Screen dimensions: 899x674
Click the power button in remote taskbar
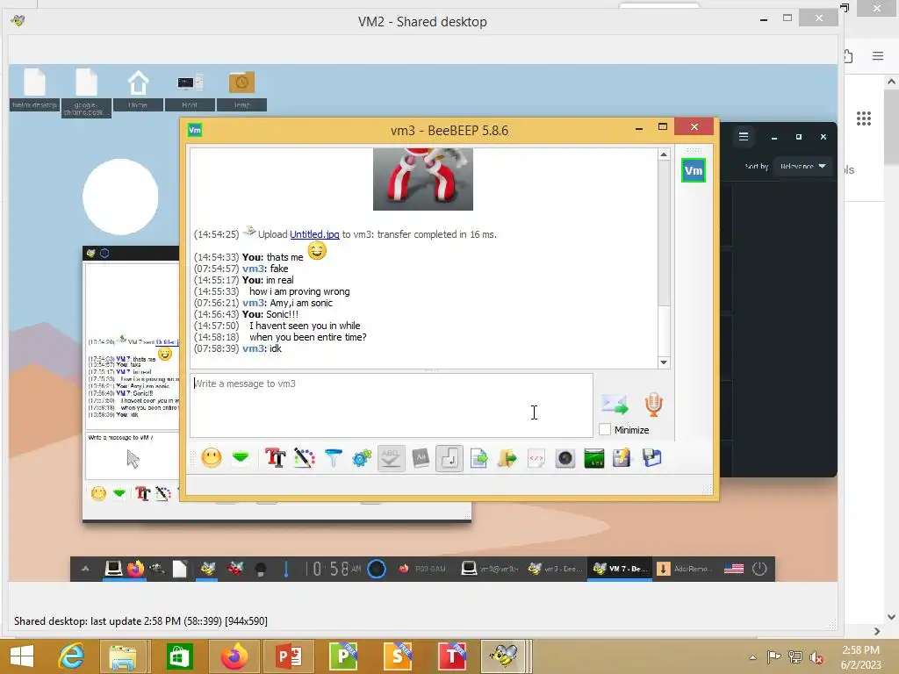pos(759,569)
